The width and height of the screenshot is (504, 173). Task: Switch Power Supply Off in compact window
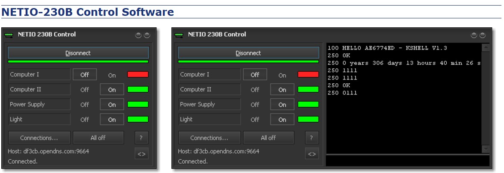pos(85,105)
